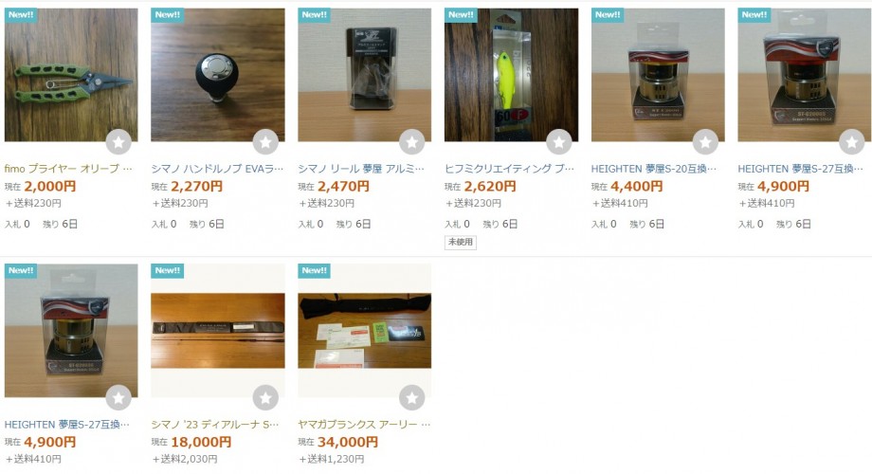Viewport: 872px width, 474px height.
Task: View the yellow lure package photo
Action: point(511,75)
